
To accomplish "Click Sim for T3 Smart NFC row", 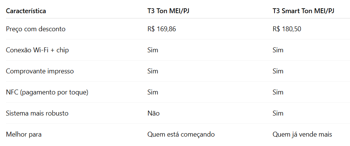I will [278, 92].
